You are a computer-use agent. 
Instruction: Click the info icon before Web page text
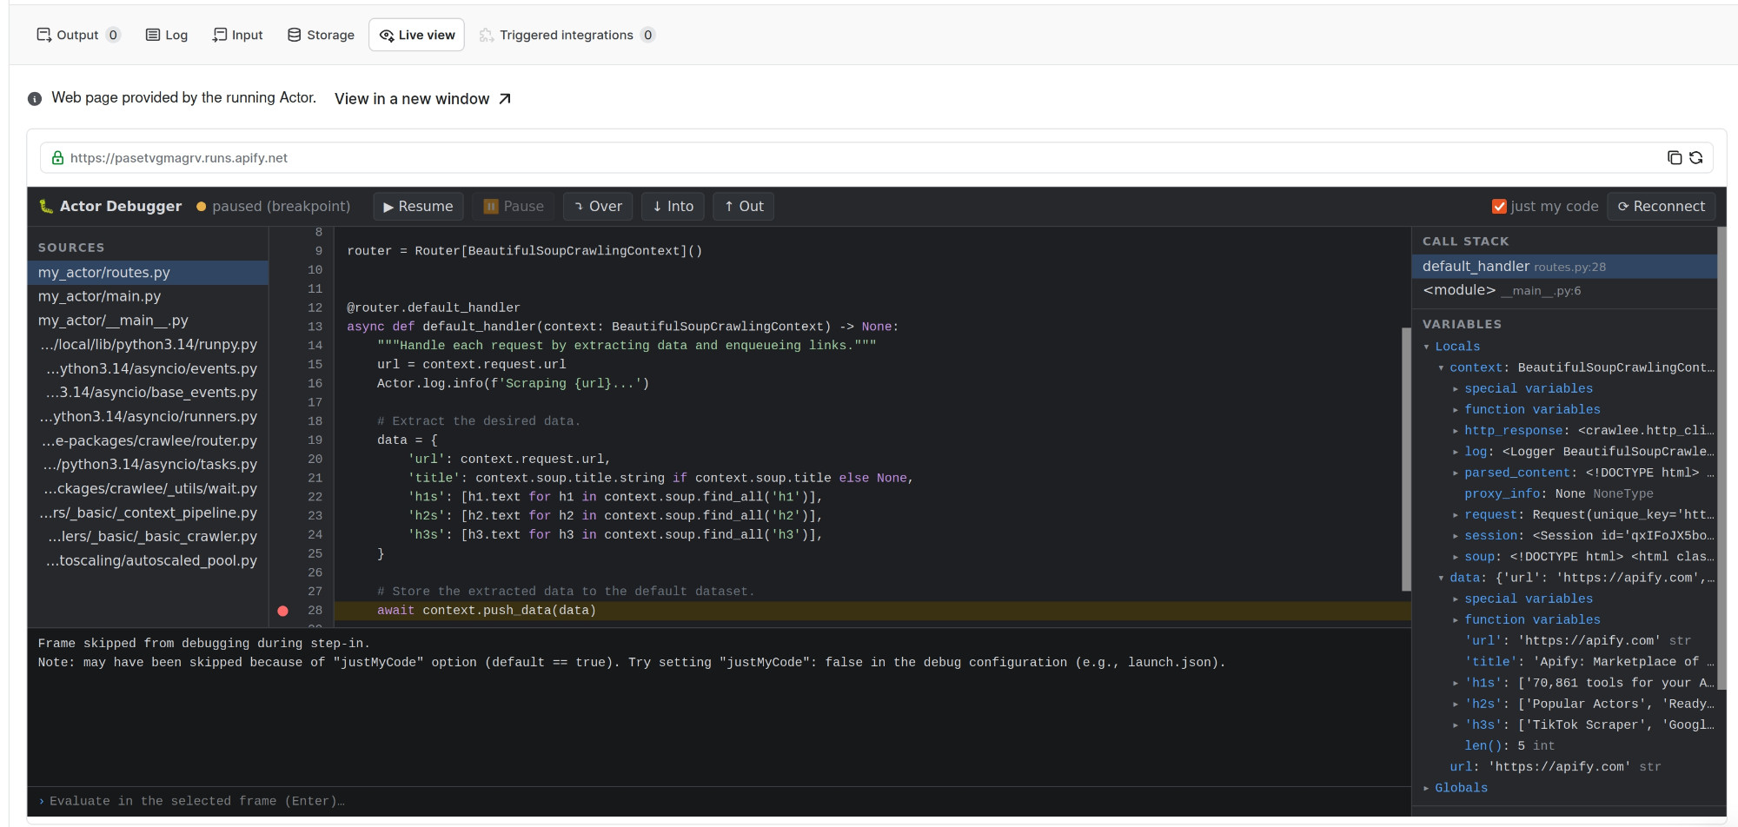click(x=35, y=99)
